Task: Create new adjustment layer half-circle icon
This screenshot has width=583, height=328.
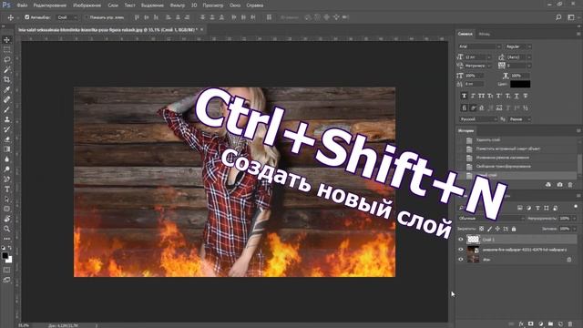Action: click(x=540, y=324)
